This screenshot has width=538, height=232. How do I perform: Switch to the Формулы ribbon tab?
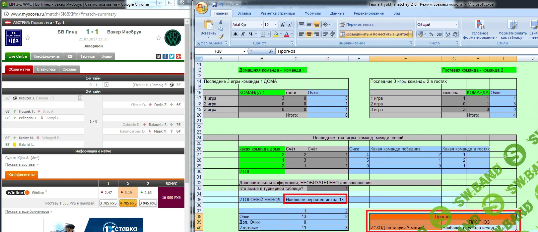point(312,13)
